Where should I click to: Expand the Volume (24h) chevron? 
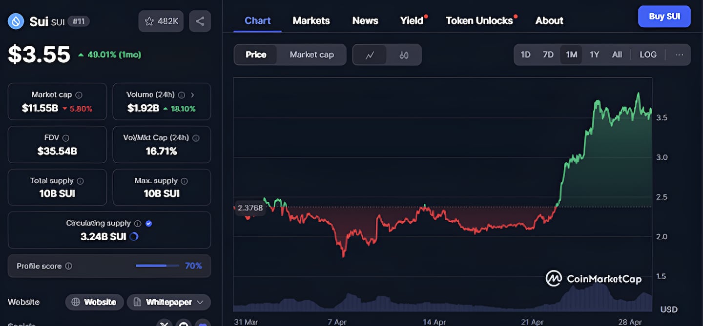click(x=192, y=95)
